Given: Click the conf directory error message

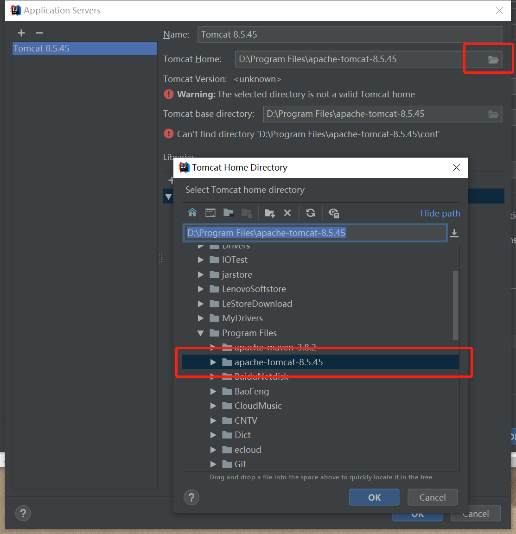Looking at the screenshot, I should (x=308, y=134).
